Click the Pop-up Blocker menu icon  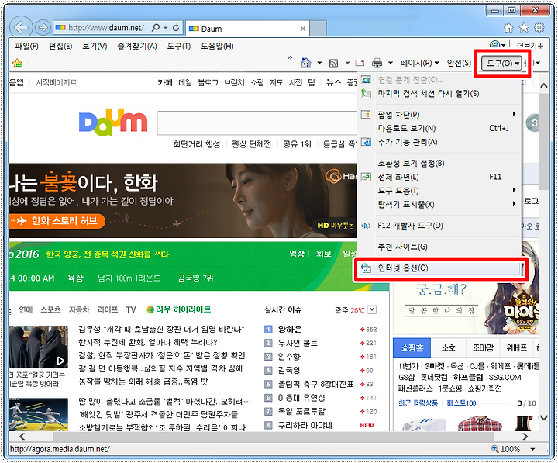pyautogui.click(x=366, y=114)
